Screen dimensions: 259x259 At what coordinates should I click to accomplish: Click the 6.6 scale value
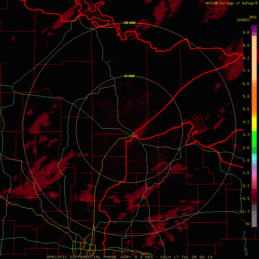click(246, 83)
